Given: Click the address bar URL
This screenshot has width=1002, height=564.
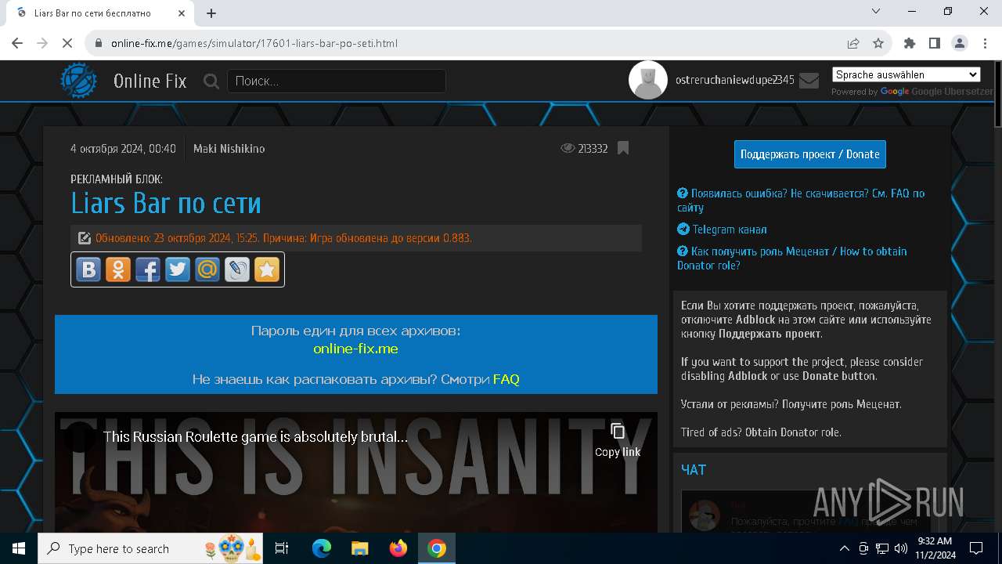Looking at the screenshot, I should (x=254, y=43).
